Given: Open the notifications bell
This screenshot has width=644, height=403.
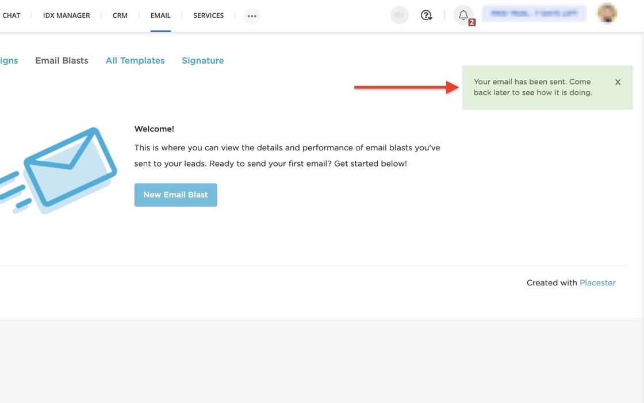Looking at the screenshot, I should 463,15.
